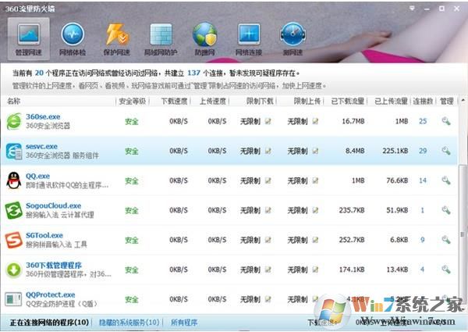Edit download limit for sesvc.exe

268,151
